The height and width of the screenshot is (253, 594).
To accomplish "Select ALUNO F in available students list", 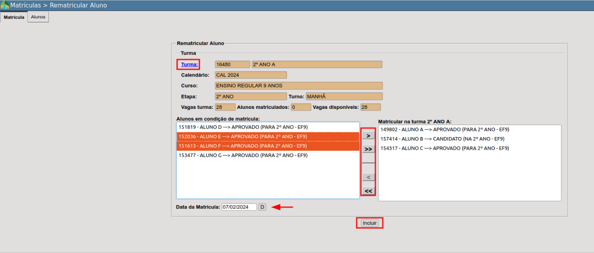I will tap(243, 146).
